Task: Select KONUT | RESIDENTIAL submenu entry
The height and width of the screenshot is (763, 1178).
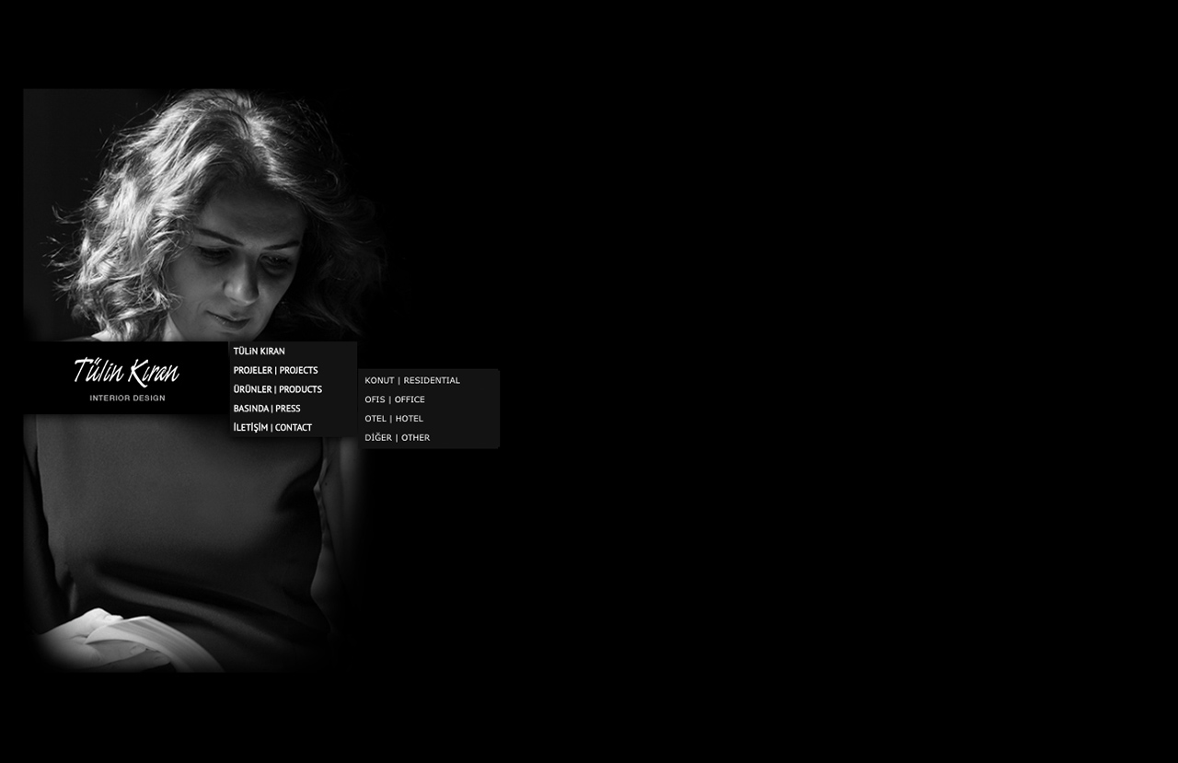Action: 412,381
